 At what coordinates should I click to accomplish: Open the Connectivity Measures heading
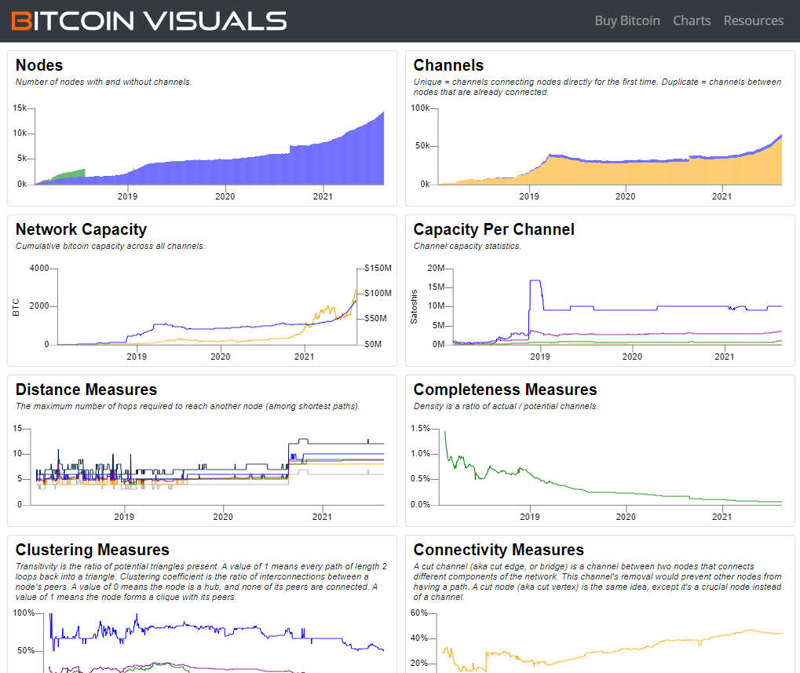[x=499, y=550]
